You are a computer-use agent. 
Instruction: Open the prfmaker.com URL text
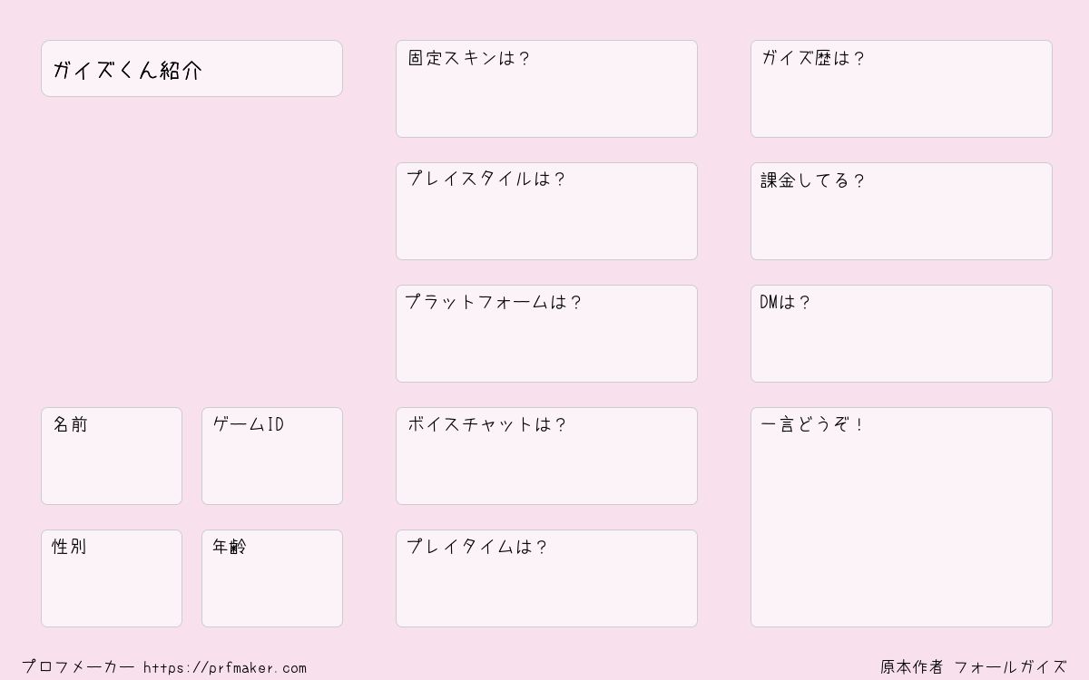[225, 667]
